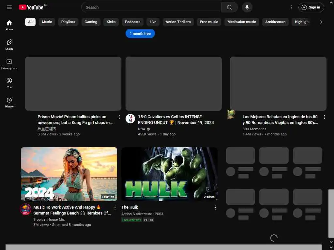Open 热血江湖路 channel name

coord(47,129)
